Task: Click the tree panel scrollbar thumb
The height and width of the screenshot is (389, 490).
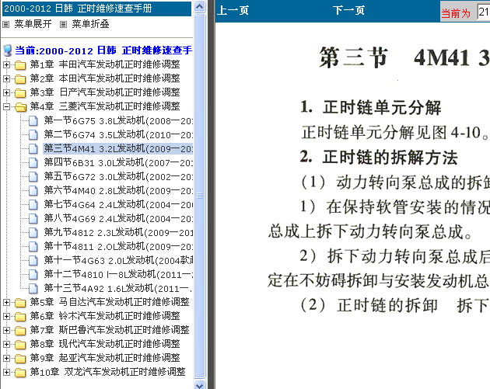Action: (199, 196)
